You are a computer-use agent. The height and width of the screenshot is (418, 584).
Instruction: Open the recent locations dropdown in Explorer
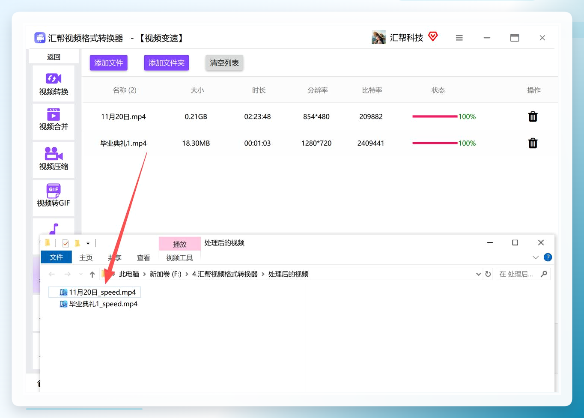80,274
